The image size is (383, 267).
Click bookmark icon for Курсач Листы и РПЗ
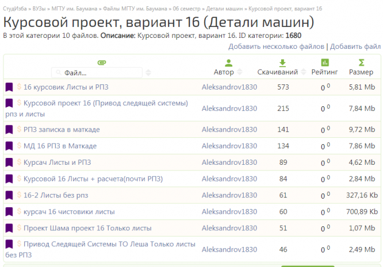tap(9, 162)
